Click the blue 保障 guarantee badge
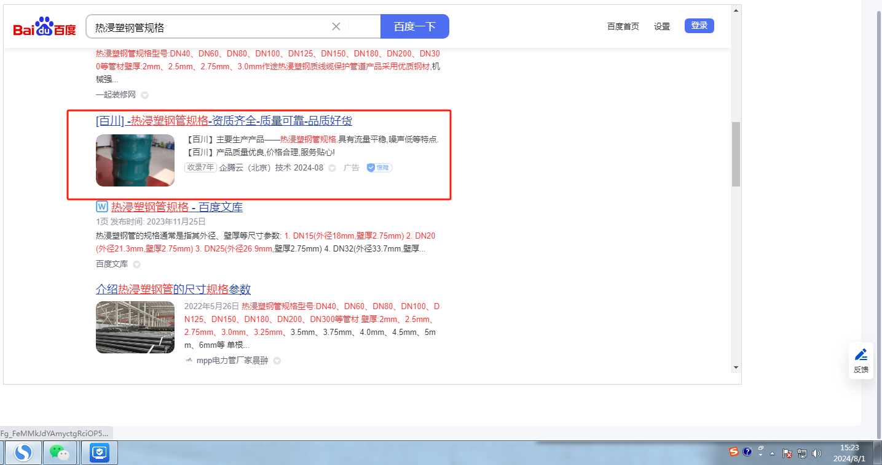Image resolution: width=882 pixels, height=465 pixels. pyautogui.click(x=379, y=167)
